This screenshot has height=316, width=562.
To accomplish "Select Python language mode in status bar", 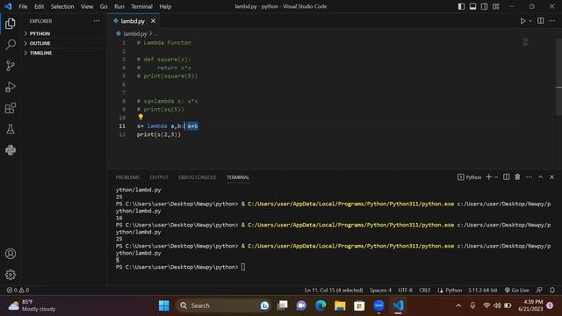I will point(453,291).
